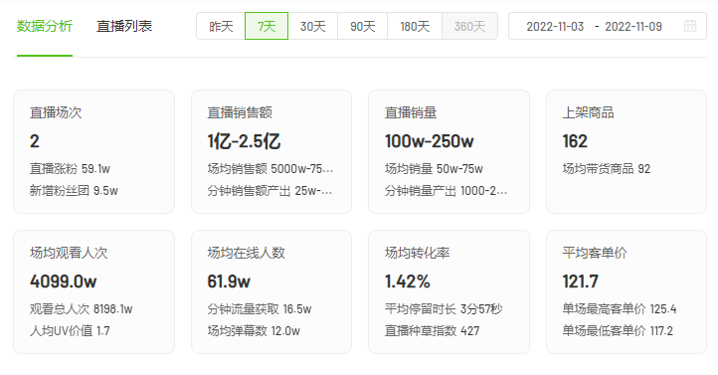Select the 90天 time range
Viewport: 718px width, 375px height.
(363, 26)
